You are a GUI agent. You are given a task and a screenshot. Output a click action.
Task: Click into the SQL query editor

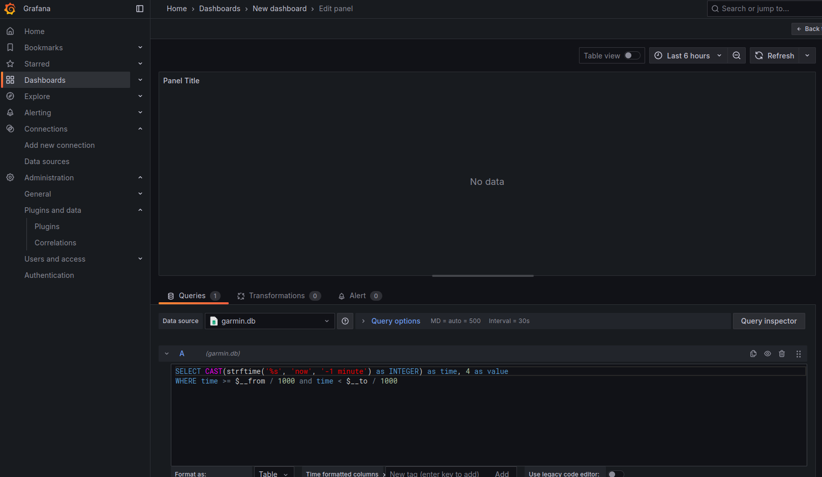[x=489, y=415]
